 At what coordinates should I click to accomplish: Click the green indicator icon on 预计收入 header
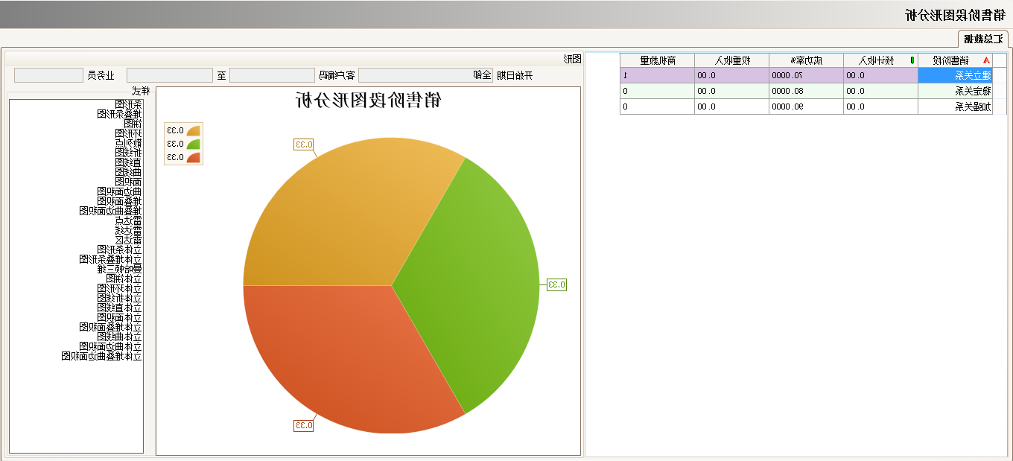[912, 60]
